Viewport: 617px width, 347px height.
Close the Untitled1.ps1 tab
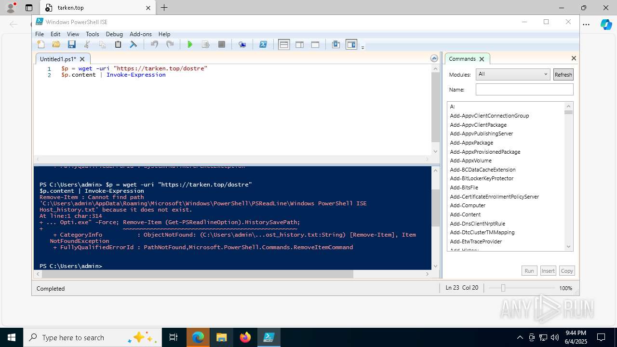(x=82, y=59)
